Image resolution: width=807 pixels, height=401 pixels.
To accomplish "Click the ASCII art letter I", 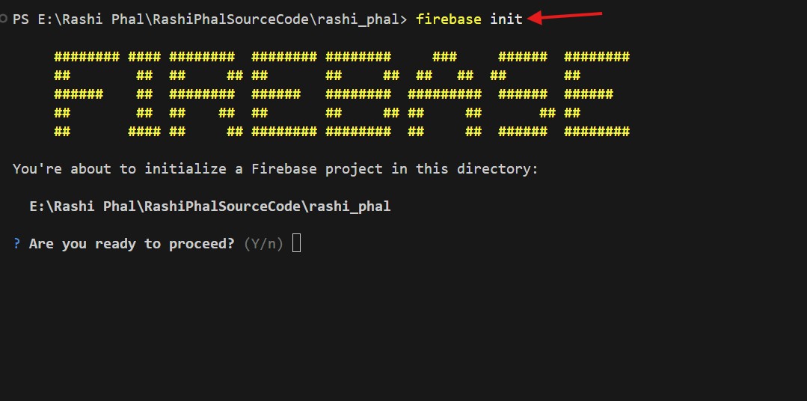I will (x=144, y=94).
